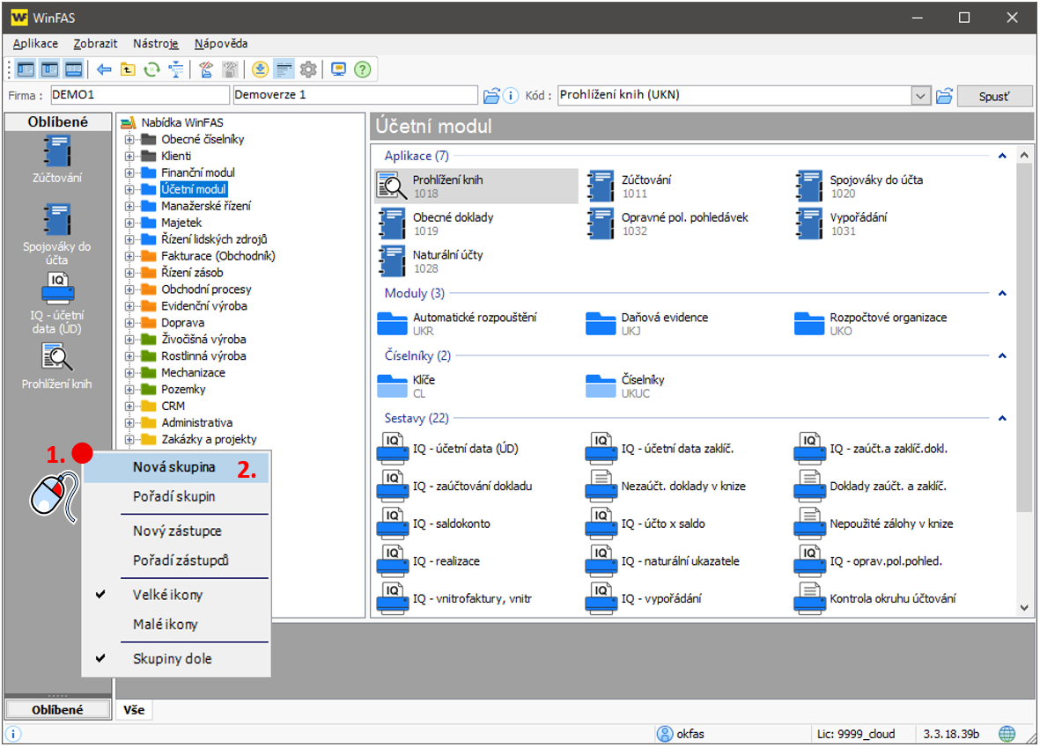Click the green help question mark icon
Image resolution: width=1040 pixels, height=747 pixels.
(362, 70)
